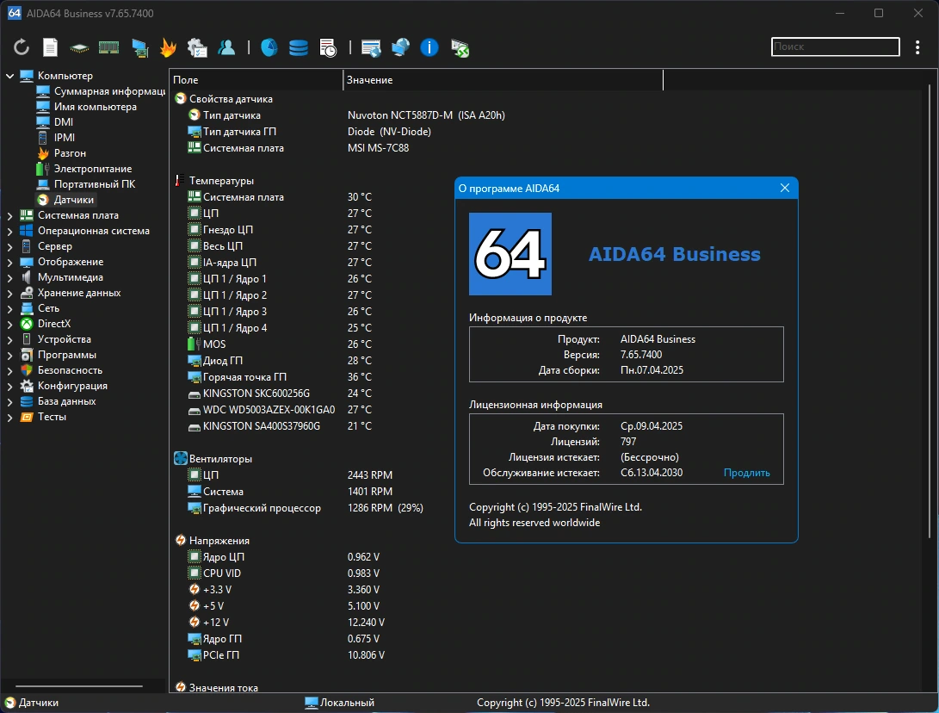Select База данных in the sidebar tree

58,401
